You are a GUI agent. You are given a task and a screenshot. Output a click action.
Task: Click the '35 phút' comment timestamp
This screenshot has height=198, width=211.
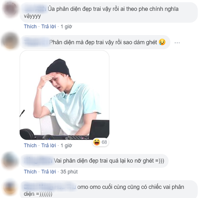pyautogui.click(x=69, y=172)
